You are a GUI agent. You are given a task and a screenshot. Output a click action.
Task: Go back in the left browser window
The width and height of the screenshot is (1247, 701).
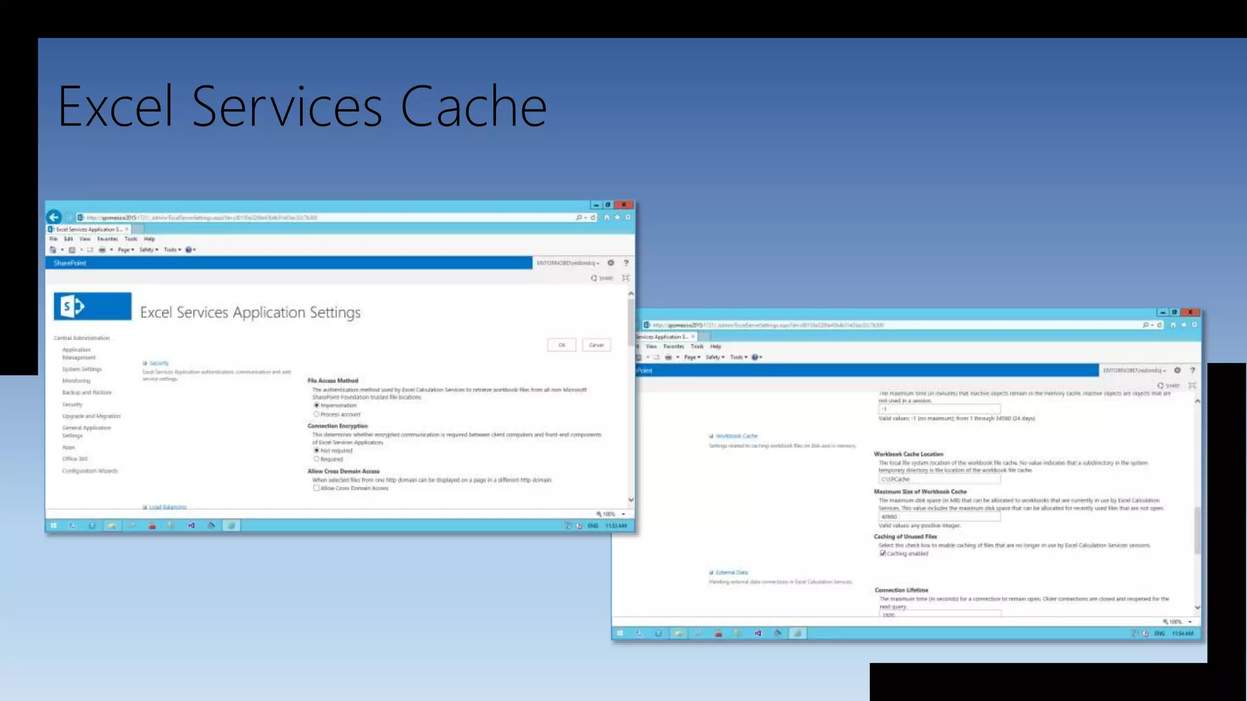point(54,217)
